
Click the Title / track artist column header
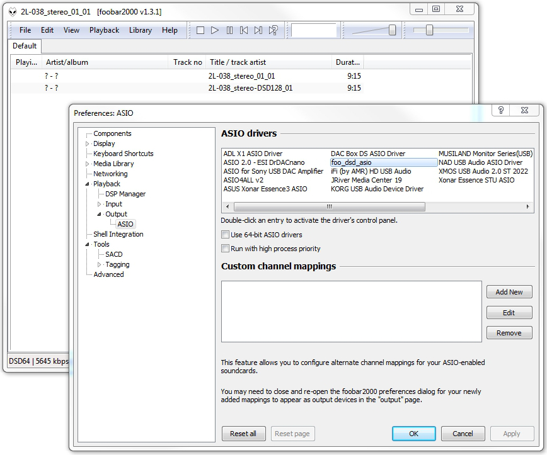tap(268, 62)
